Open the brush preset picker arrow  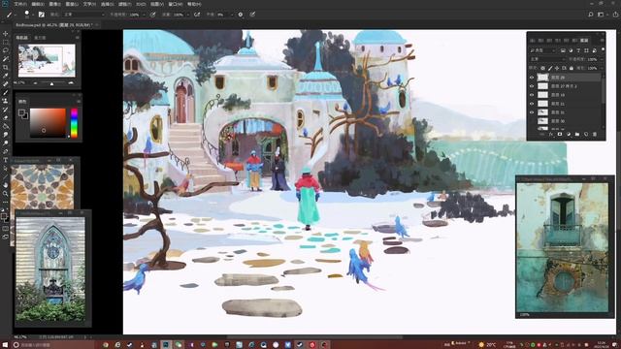click(x=33, y=15)
